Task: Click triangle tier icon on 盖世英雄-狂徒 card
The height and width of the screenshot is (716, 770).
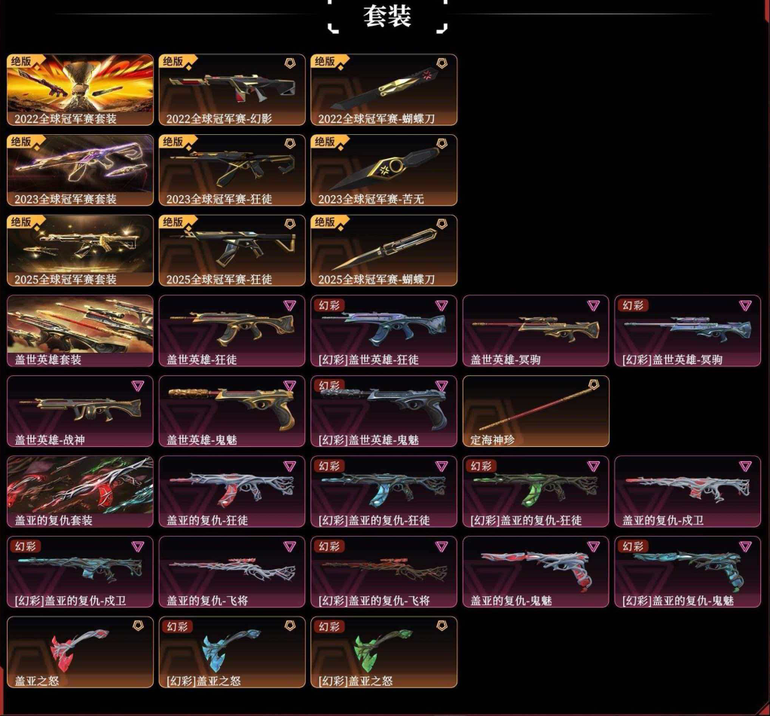Action: click(x=290, y=305)
